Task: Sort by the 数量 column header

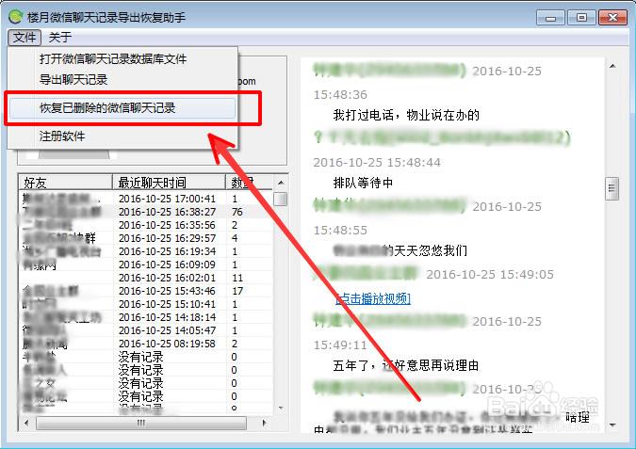Action: pos(249,183)
